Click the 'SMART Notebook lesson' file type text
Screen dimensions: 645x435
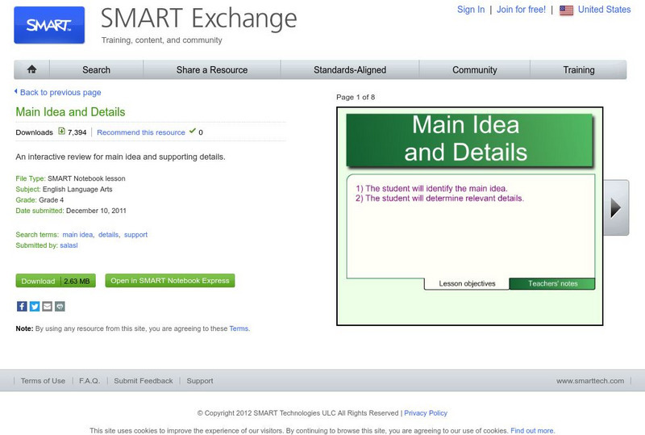coord(86,178)
